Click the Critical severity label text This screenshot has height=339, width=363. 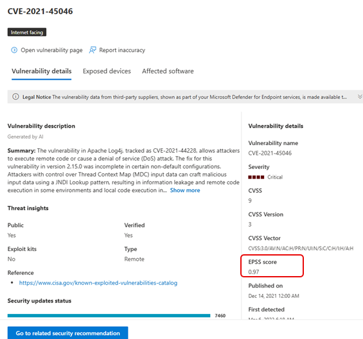pos(275,177)
